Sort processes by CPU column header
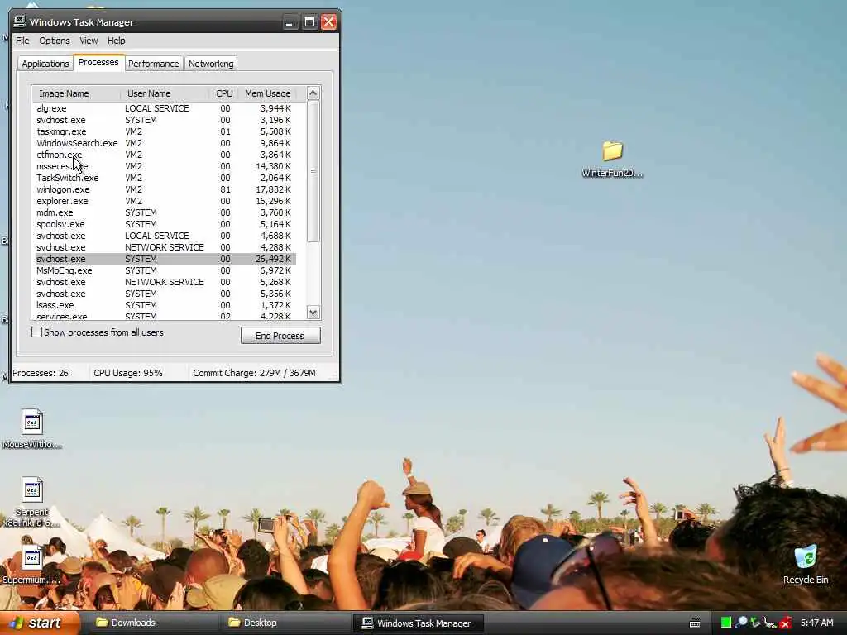847x635 pixels. pos(223,93)
